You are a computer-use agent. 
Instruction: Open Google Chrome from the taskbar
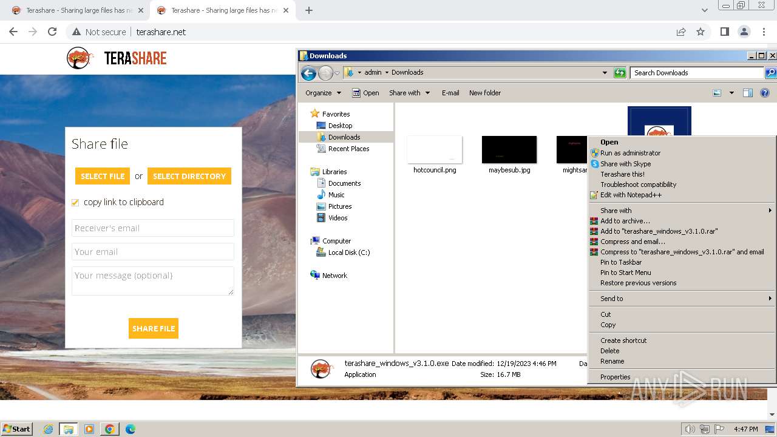[110, 429]
